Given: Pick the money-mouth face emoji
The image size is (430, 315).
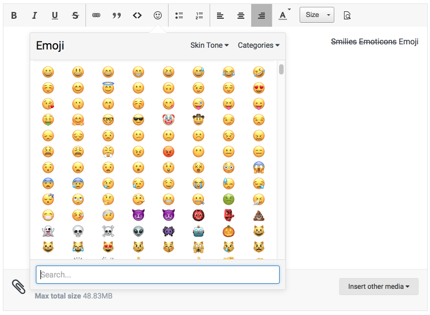Looking at the screenshot, I should [x=48, y=119].
